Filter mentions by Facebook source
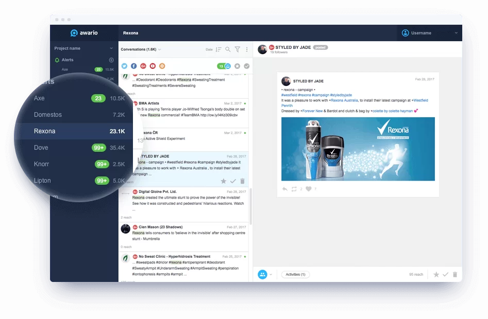This screenshot has height=319, width=488. click(134, 66)
